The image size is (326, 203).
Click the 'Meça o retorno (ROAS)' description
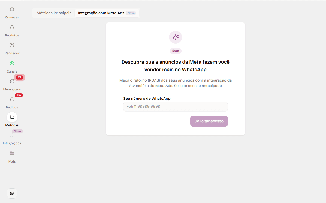[x=176, y=83]
